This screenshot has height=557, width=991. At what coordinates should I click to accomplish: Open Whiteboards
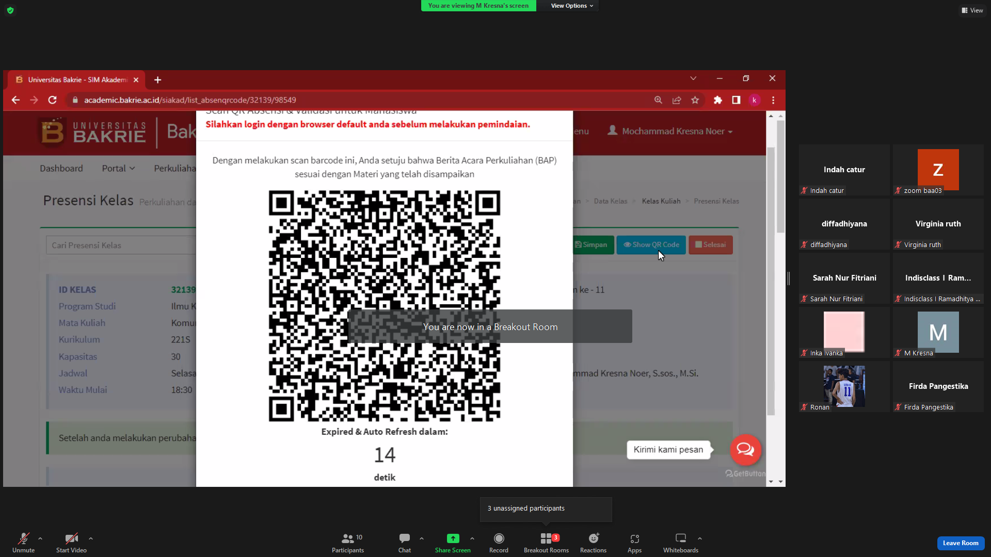[x=681, y=543]
